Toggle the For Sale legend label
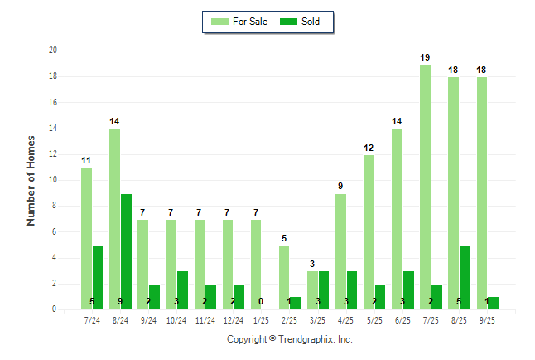The width and height of the screenshot is (535, 360). point(253,22)
